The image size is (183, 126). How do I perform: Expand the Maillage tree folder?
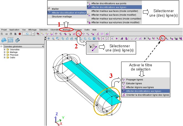pyautogui.click(x=5, y=52)
